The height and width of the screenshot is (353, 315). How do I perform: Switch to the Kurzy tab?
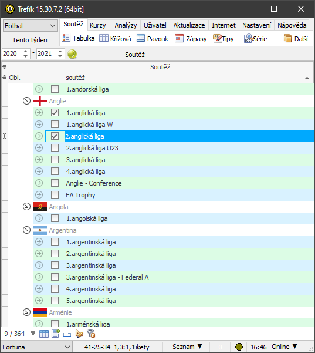[98, 25]
